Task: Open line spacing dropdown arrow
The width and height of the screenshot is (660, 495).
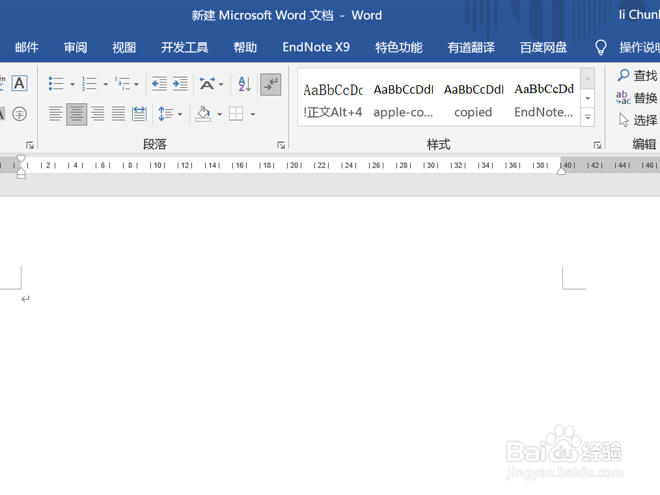Action: tap(180, 114)
